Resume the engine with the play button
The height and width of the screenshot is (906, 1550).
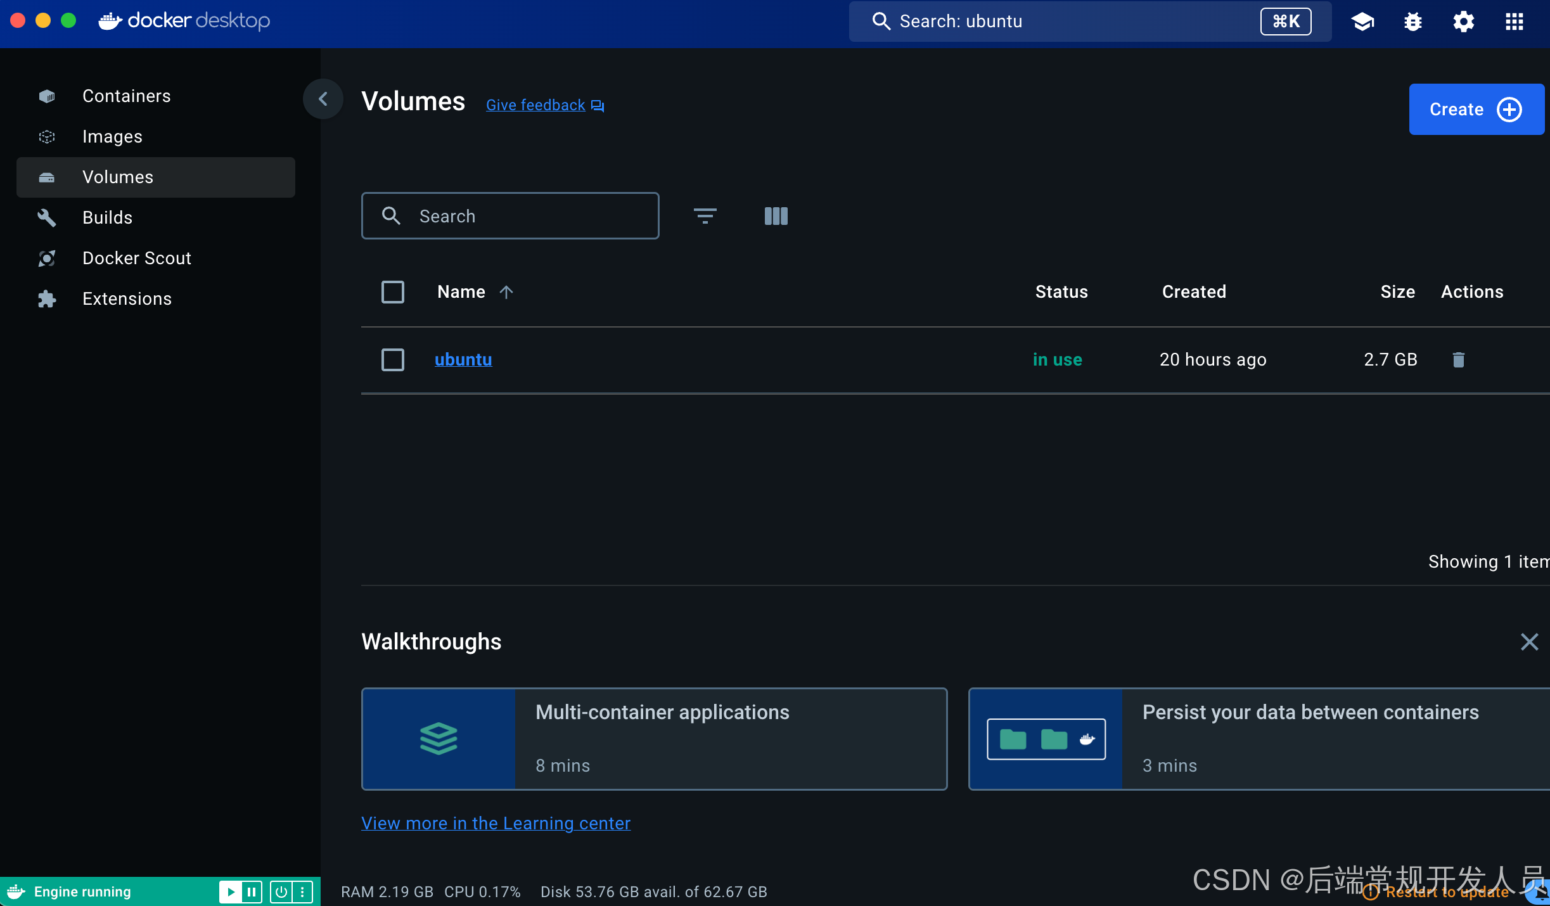pos(231,892)
